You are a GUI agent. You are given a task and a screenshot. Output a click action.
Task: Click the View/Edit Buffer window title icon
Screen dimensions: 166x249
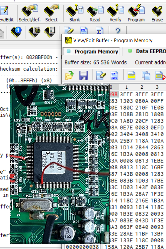68,40
